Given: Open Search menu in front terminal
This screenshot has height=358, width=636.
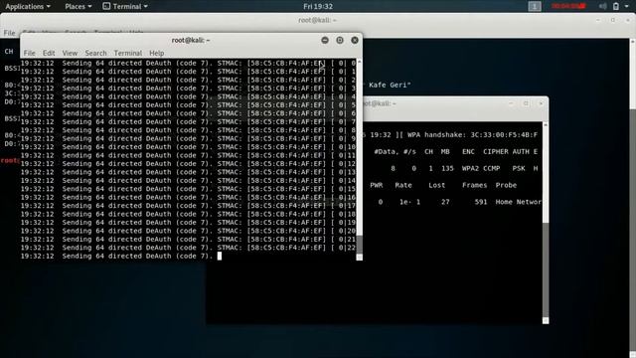Looking at the screenshot, I should click(x=95, y=53).
